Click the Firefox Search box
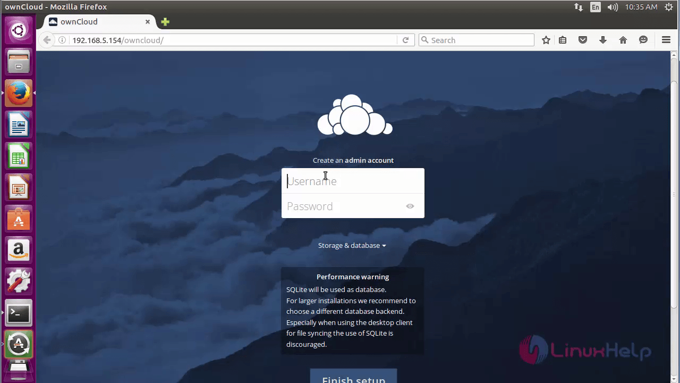 tap(477, 40)
